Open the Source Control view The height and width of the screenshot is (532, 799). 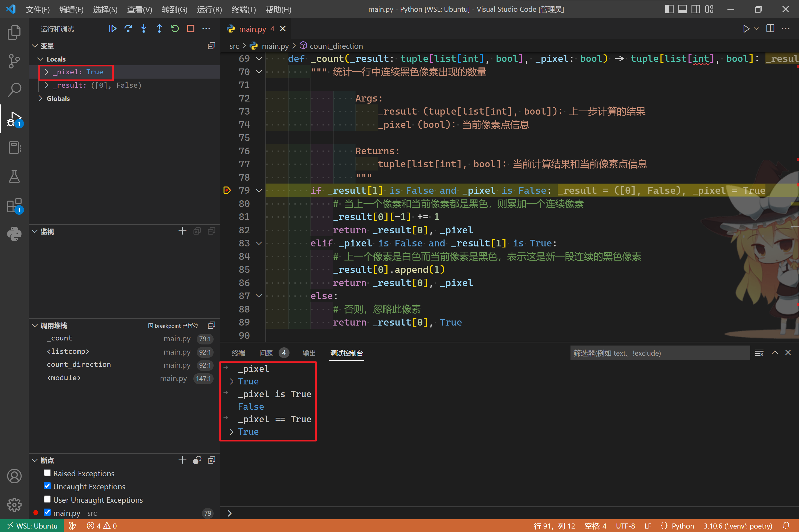point(14,61)
